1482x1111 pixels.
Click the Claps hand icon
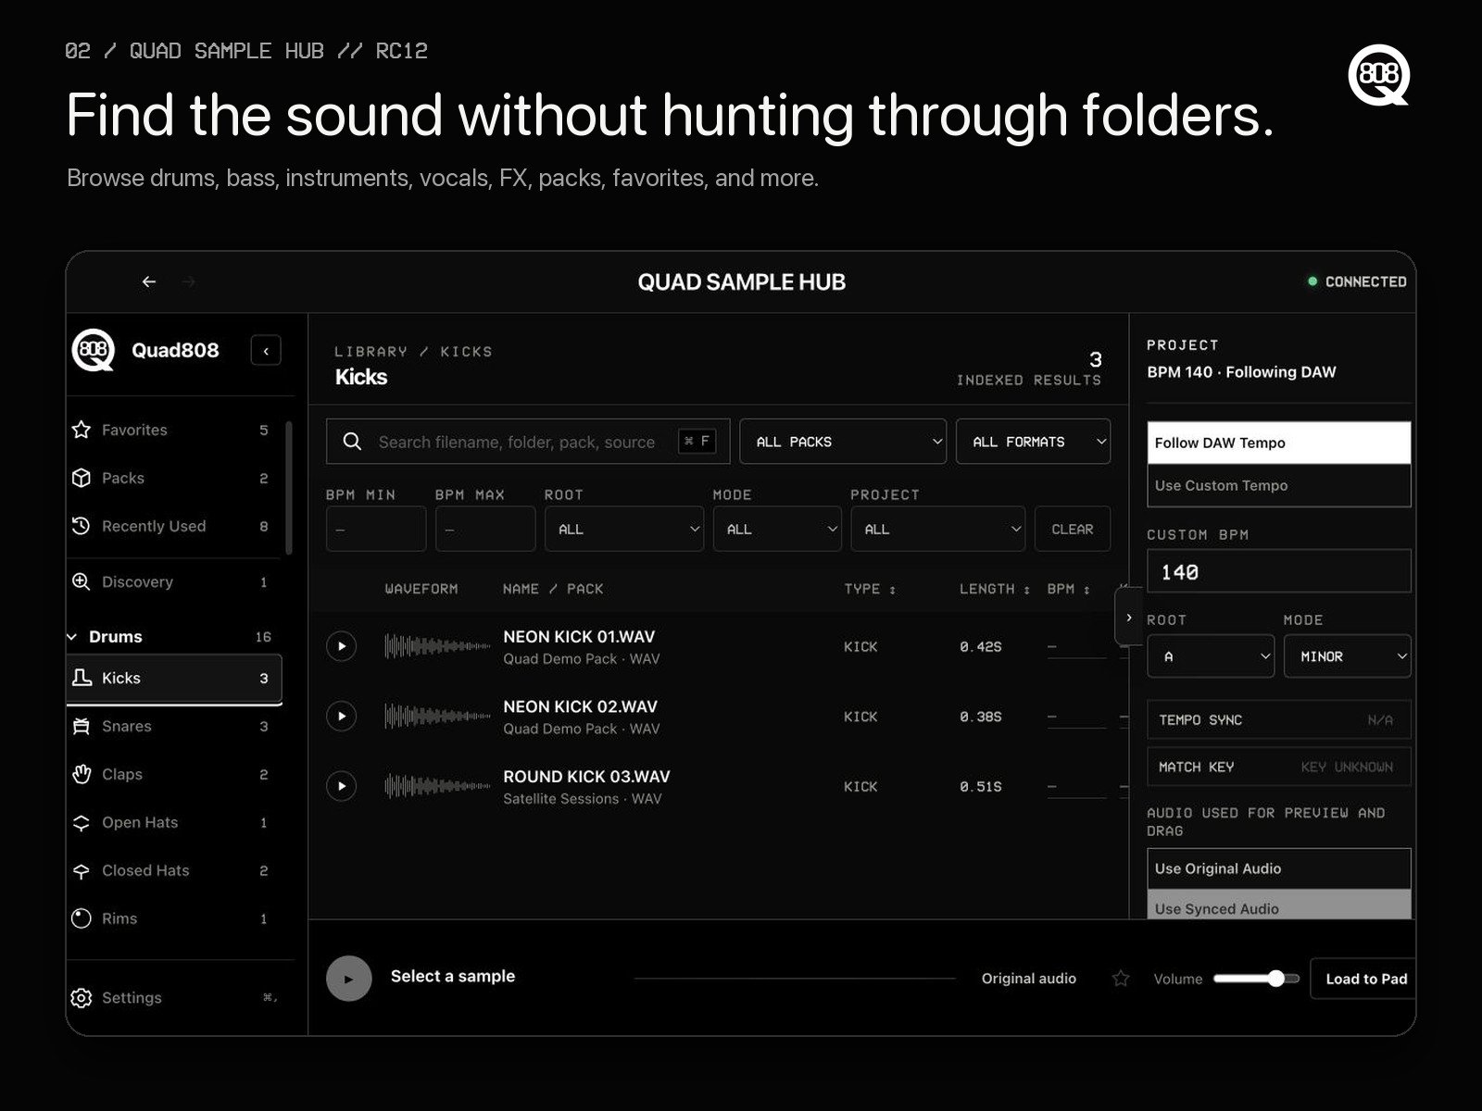point(82,774)
